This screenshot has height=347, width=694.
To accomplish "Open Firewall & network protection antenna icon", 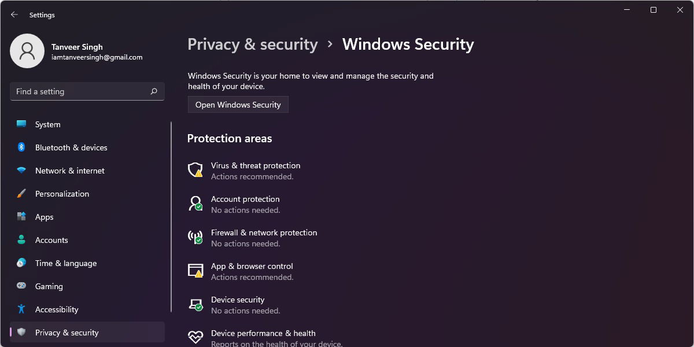I will pos(195,237).
